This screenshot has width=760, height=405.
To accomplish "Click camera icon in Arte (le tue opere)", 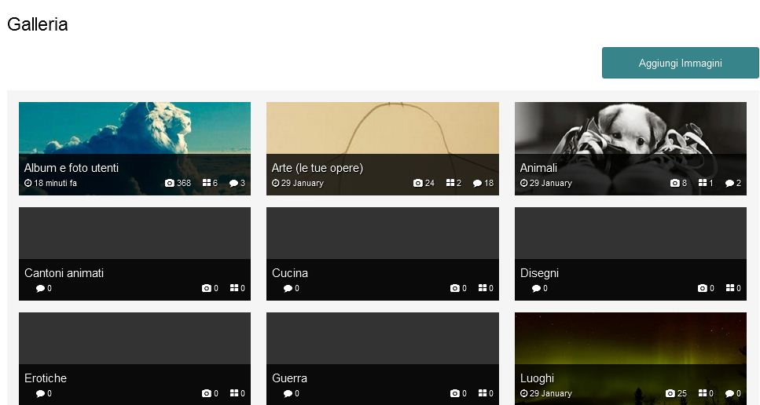I will (x=418, y=183).
